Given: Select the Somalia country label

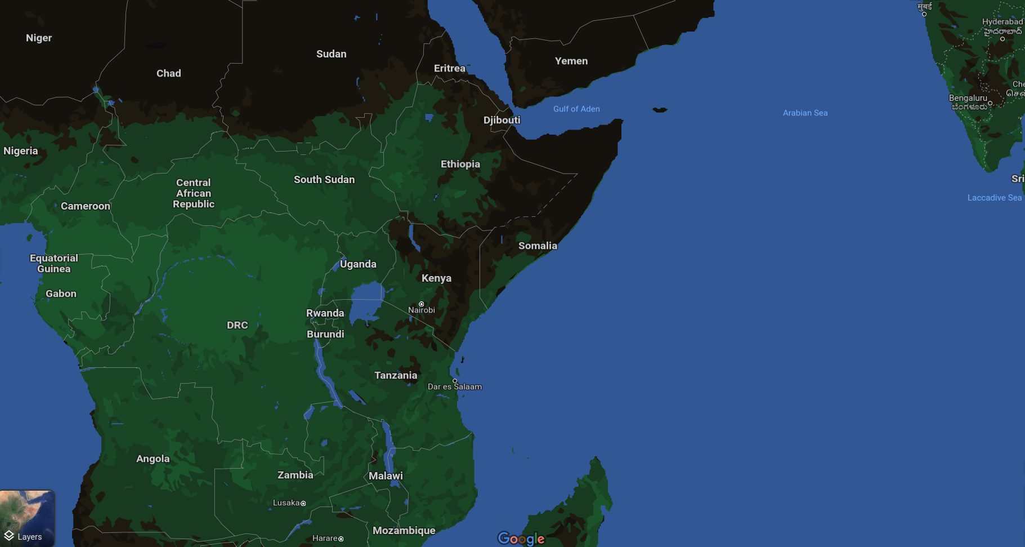Looking at the screenshot, I should click(538, 246).
